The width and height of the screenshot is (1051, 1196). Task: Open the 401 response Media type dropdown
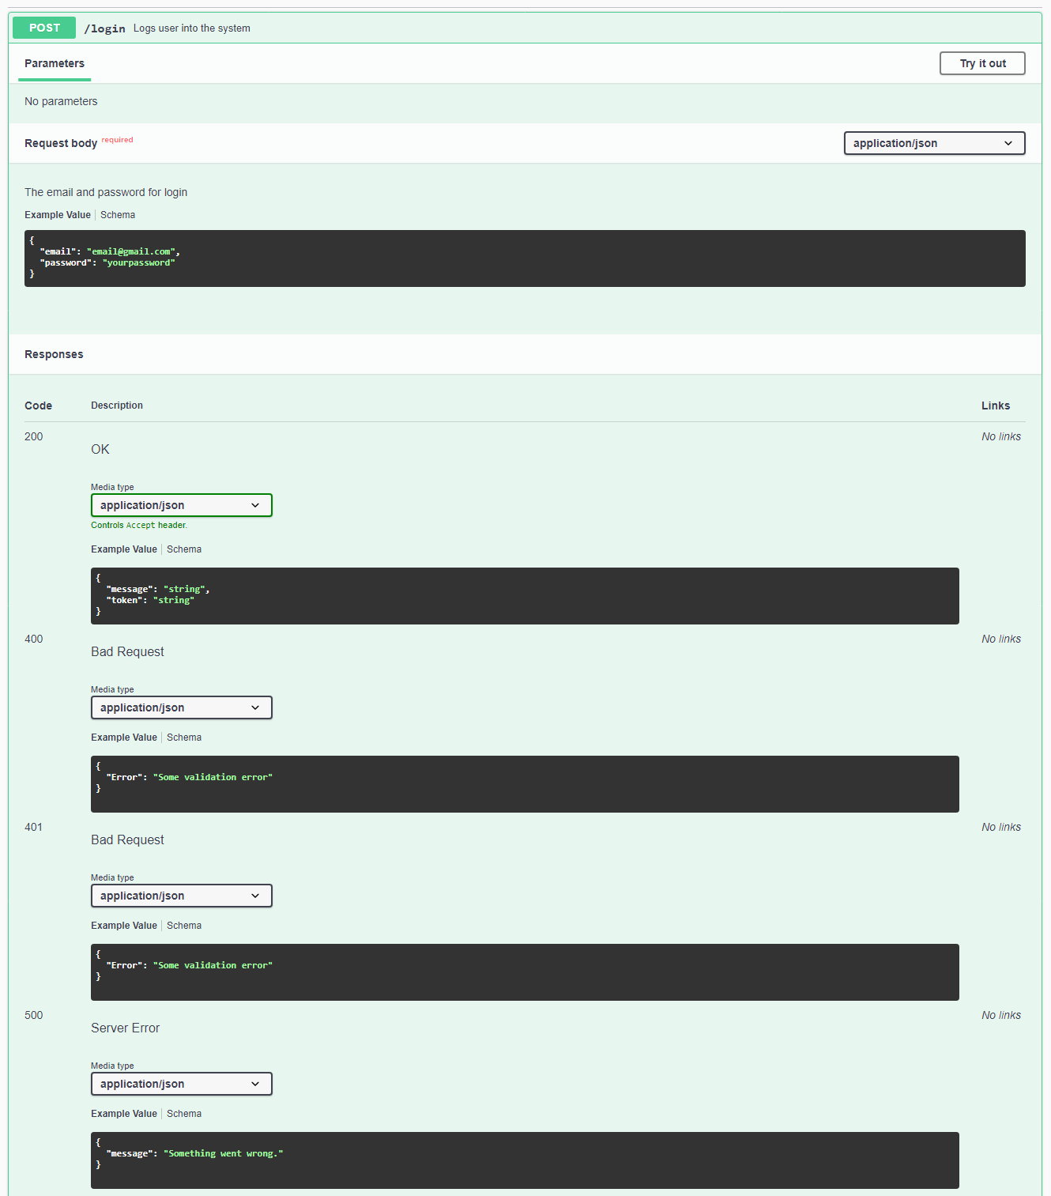click(x=181, y=896)
